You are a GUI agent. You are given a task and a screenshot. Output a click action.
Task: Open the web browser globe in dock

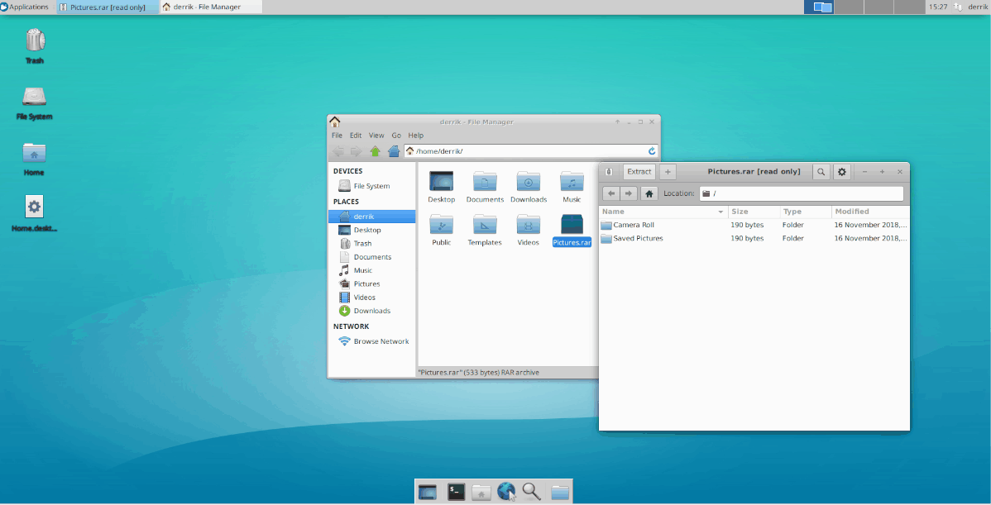click(506, 492)
